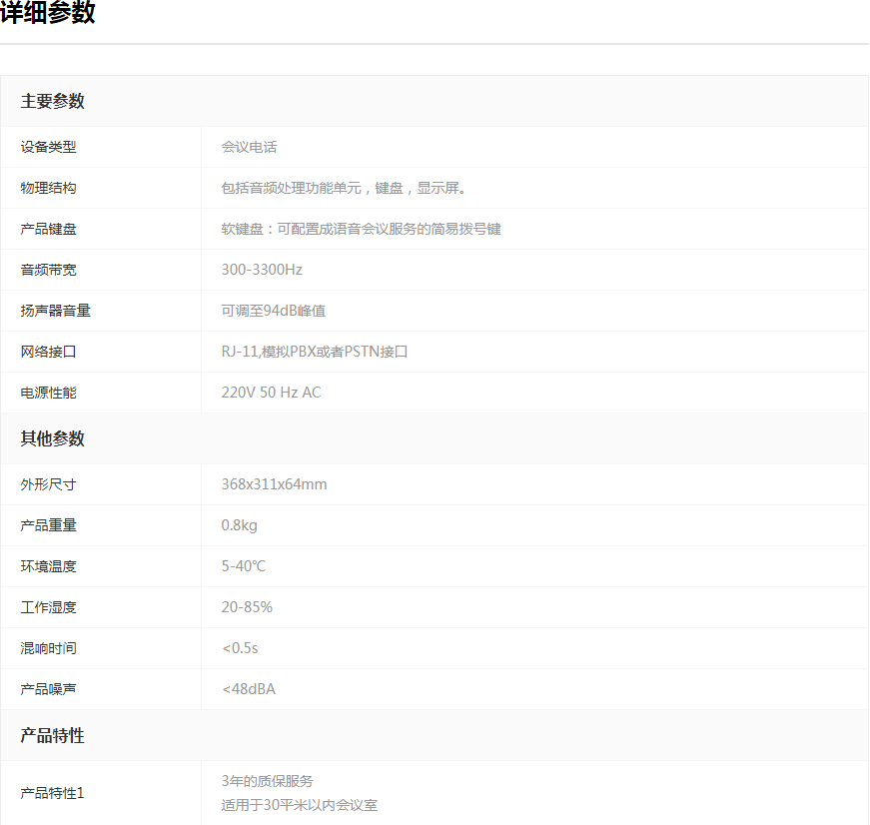
Task: Select the 主要参数 section header
Action: [53, 101]
